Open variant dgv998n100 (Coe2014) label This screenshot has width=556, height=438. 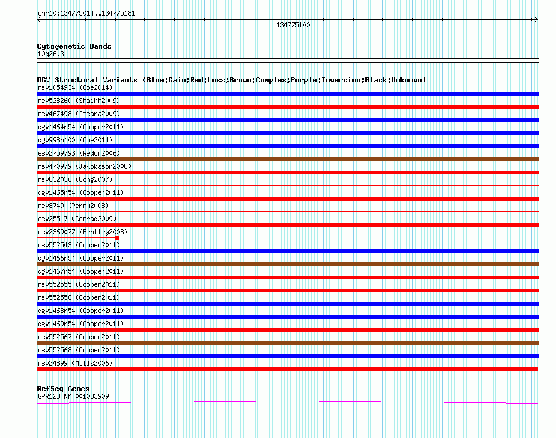tap(75, 140)
